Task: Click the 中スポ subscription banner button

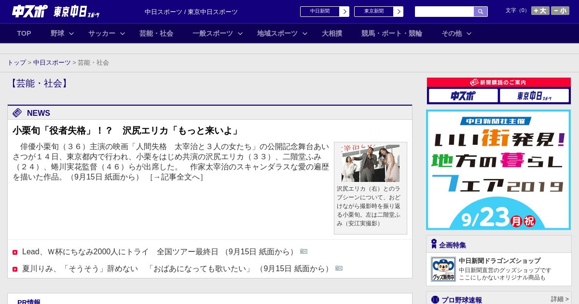Action: coord(463,96)
